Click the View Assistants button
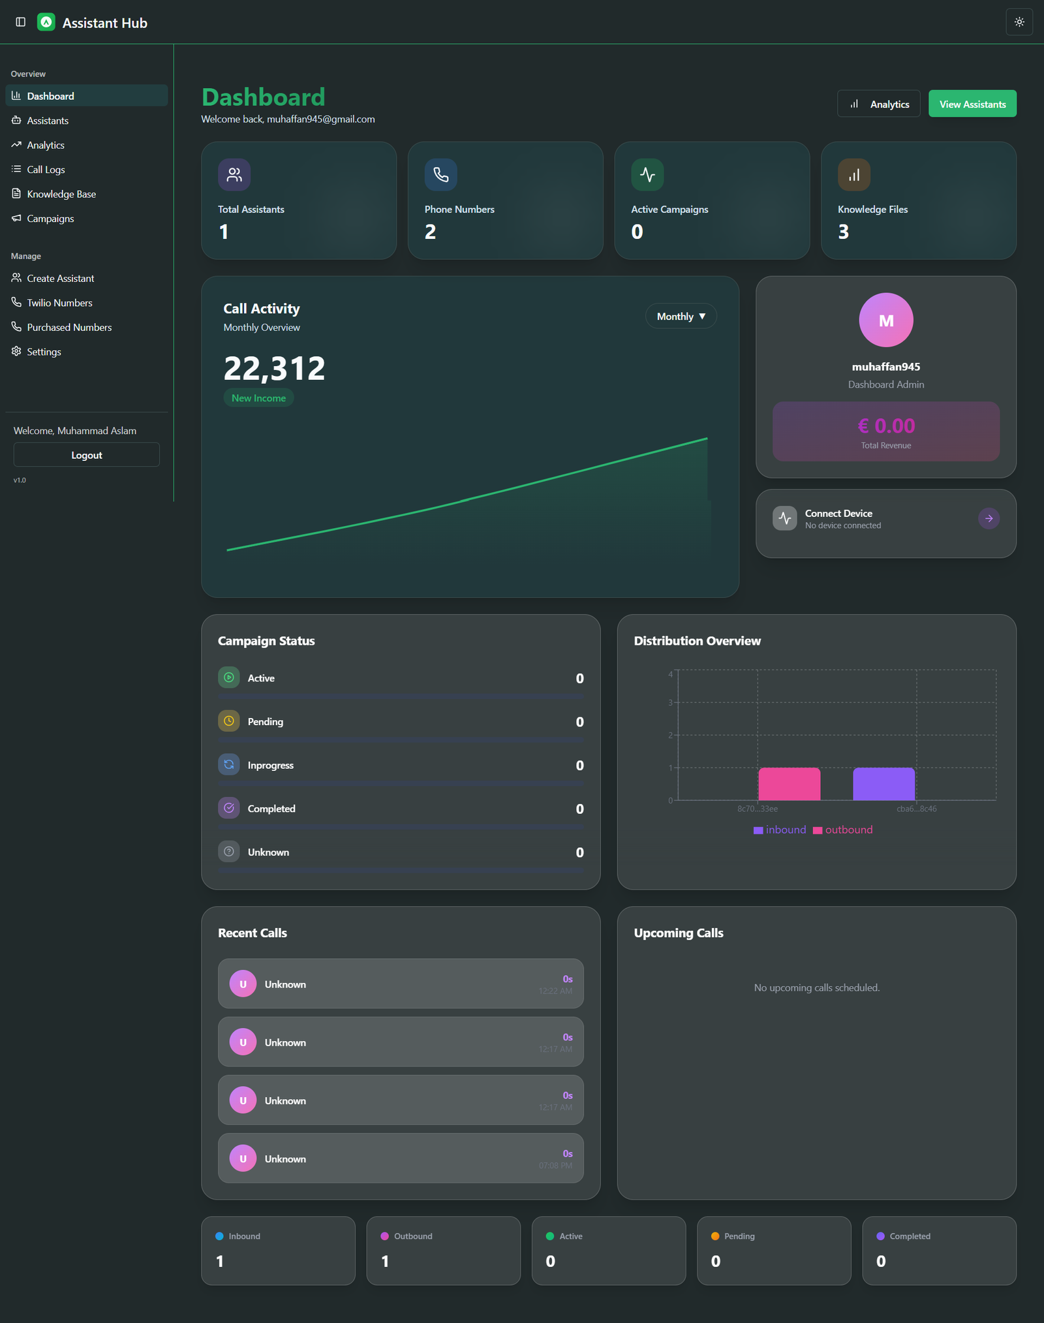This screenshot has width=1044, height=1323. 972,104
